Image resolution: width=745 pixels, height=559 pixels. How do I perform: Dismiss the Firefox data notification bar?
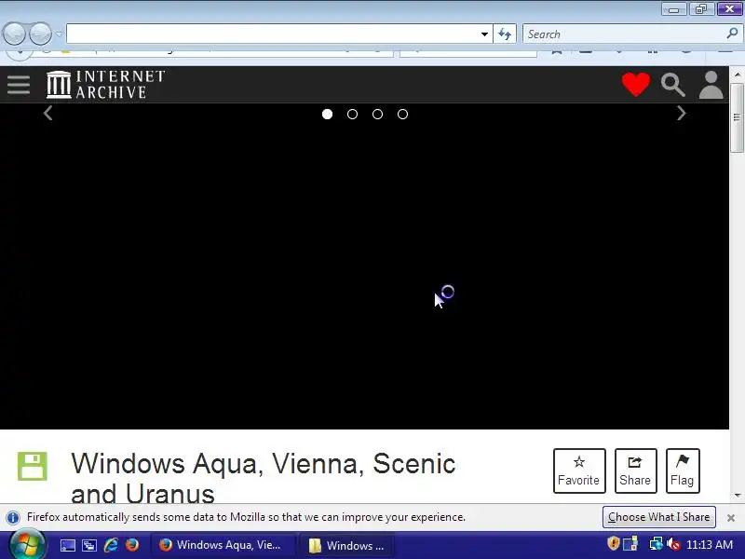pyautogui.click(x=731, y=518)
